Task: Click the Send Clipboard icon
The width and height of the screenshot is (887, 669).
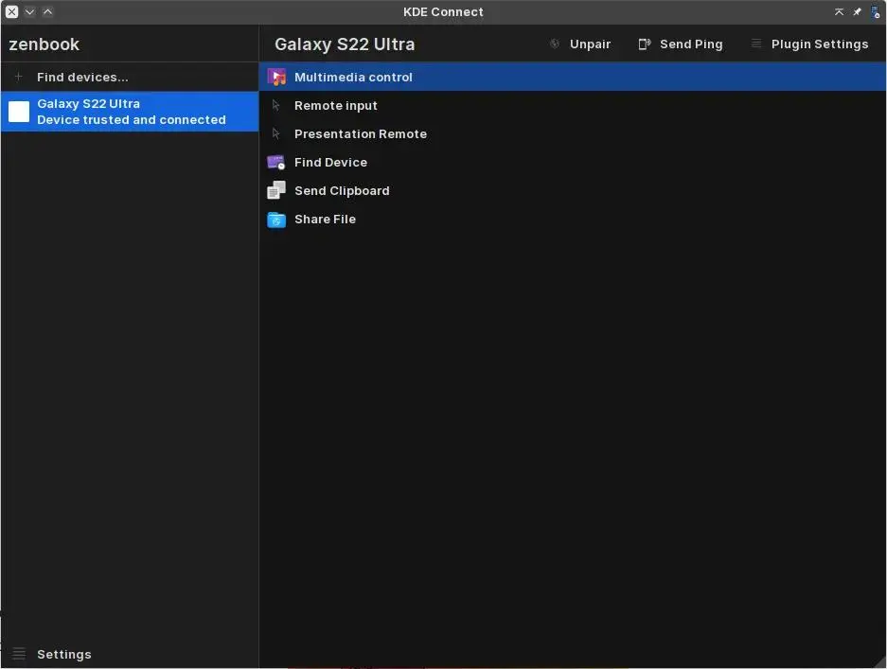Action: pyautogui.click(x=276, y=190)
